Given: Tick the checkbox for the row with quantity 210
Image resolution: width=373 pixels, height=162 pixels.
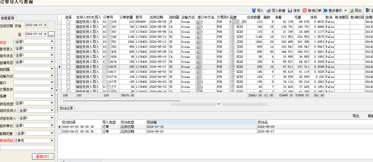Looking at the screenshot, I should (x=68, y=22).
